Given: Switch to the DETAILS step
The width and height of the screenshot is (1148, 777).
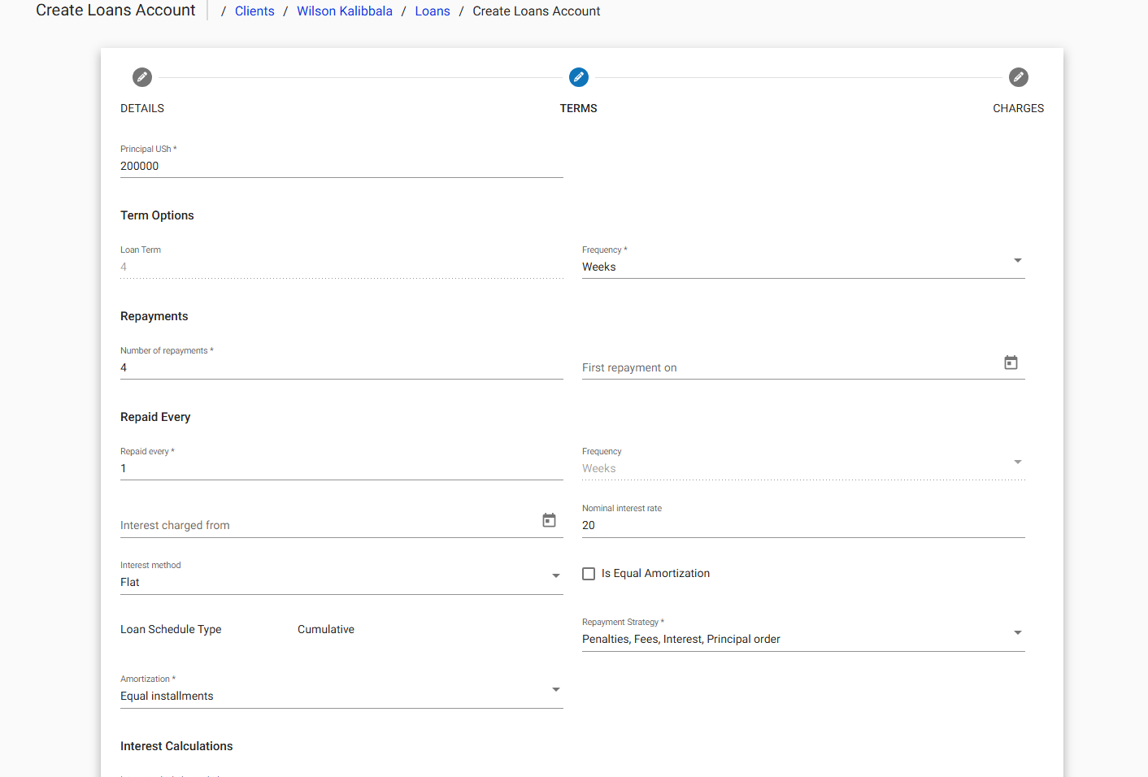Looking at the screenshot, I should click(x=142, y=107).
